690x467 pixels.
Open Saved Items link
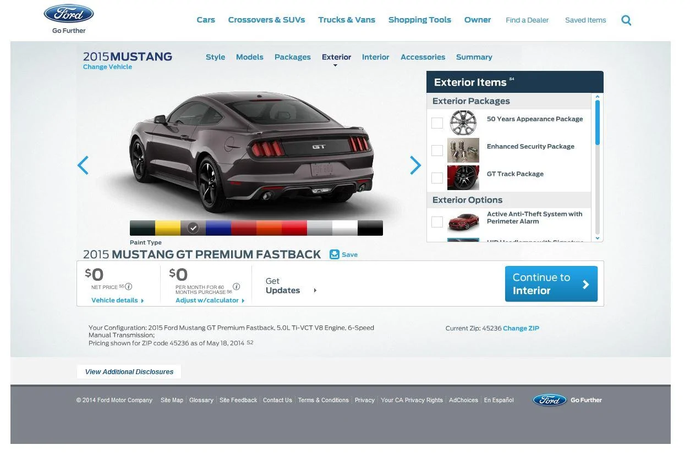[x=585, y=20]
